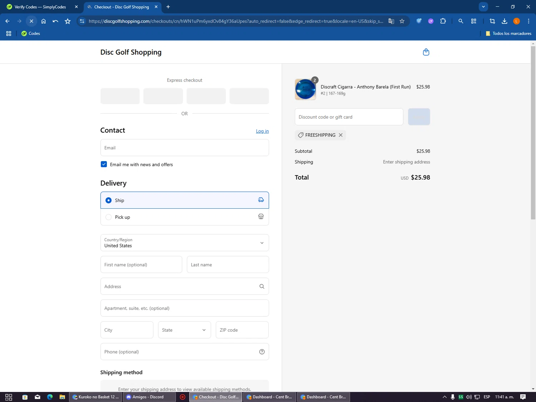This screenshot has height=402, width=536.
Task: Open site information icon in address bar
Action: (x=82, y=21)
